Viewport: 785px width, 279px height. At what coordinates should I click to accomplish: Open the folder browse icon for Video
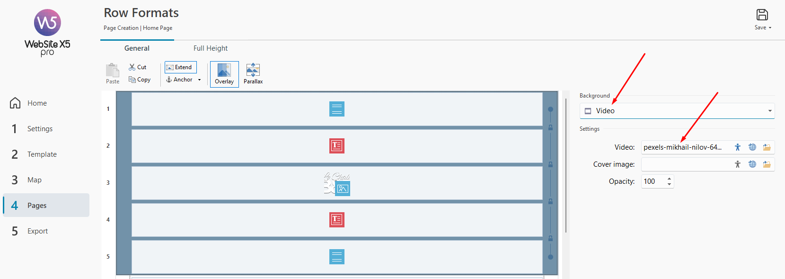[767, 147]
